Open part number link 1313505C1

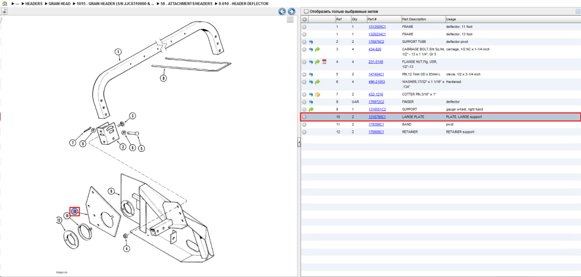click(377, 27)
